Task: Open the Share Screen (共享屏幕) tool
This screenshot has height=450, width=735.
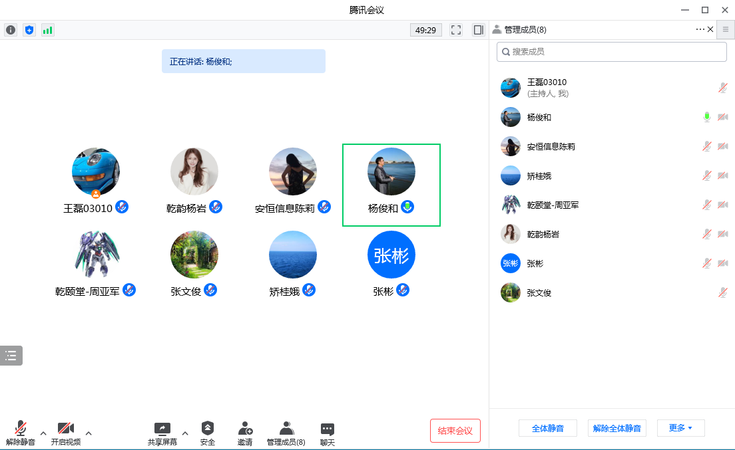Action: [x=162, y=433]
